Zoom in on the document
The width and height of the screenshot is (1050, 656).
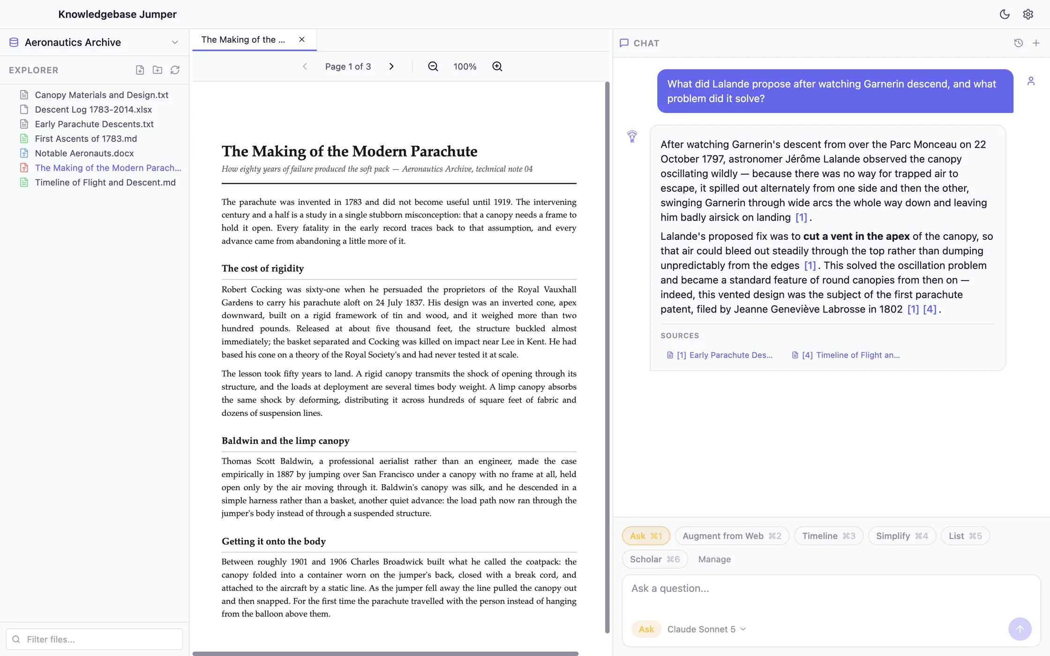(x=497, y=66)
